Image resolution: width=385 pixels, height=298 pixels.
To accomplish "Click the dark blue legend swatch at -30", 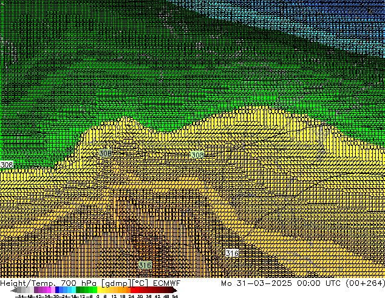I will pyautogui.click(x=57, y=289).
